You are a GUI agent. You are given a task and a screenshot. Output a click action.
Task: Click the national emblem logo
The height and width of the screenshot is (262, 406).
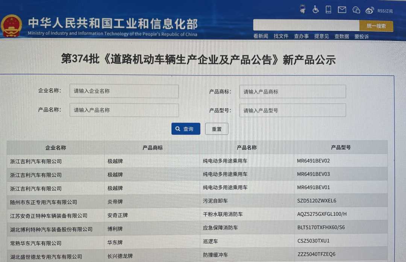[11, 26]
